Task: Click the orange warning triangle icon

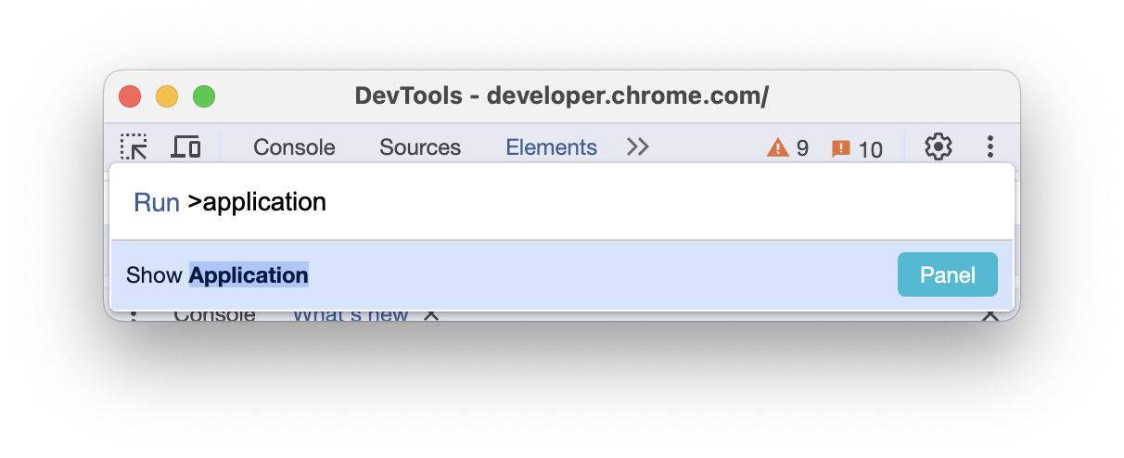Action: coord(777,148)
